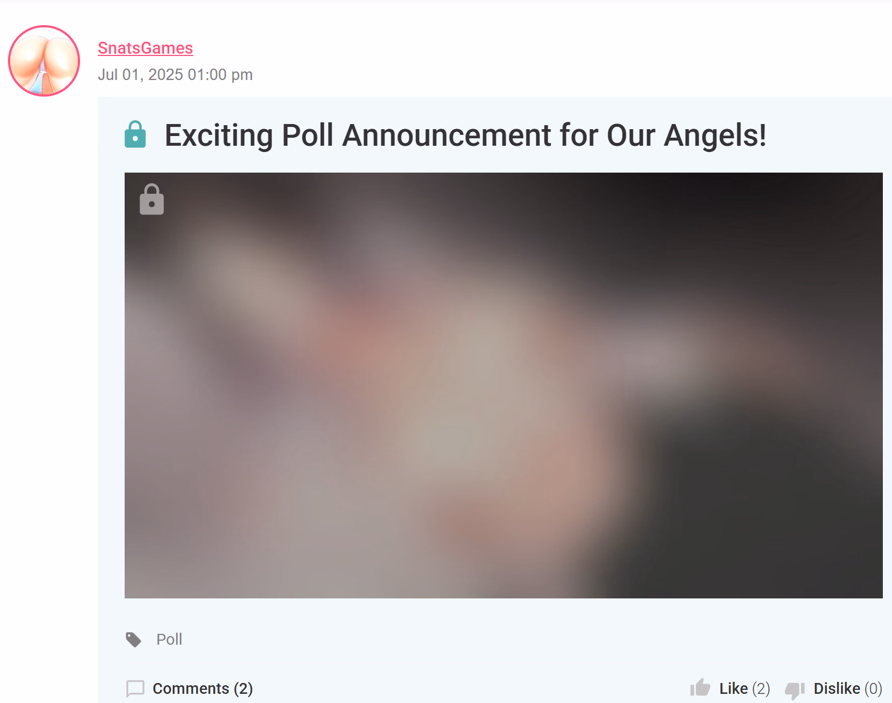Expand the Comments (2) section

tap(202, 689)
